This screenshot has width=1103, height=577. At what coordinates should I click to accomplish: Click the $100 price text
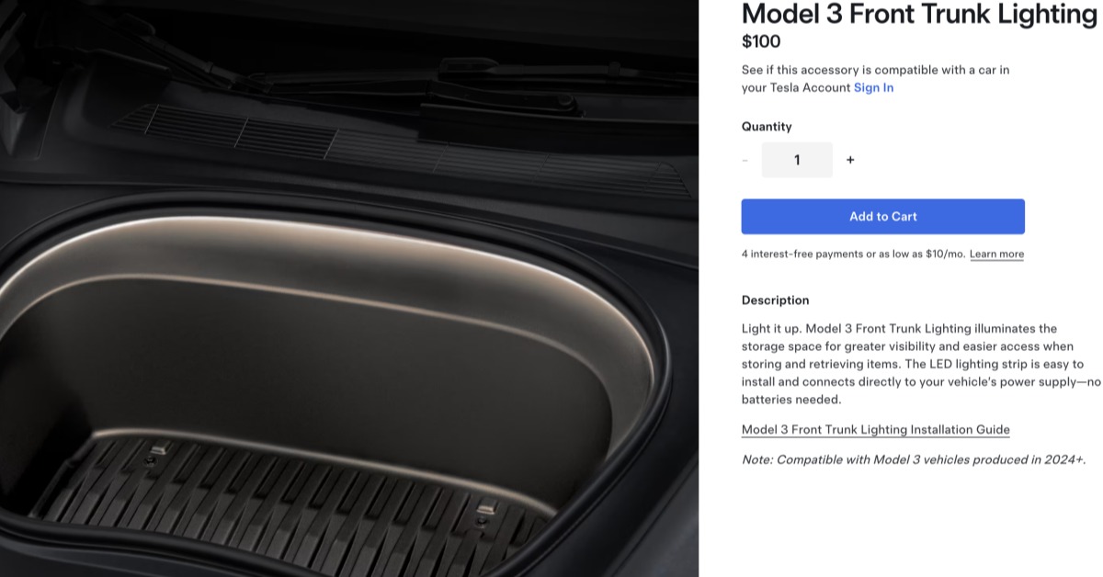point(761,41)
